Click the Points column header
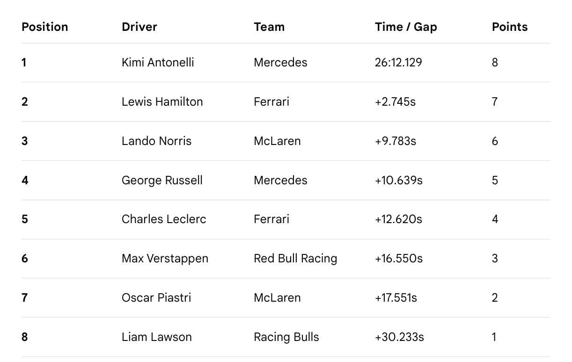This screenshot has height=362, width=572. tap(510, 27)
